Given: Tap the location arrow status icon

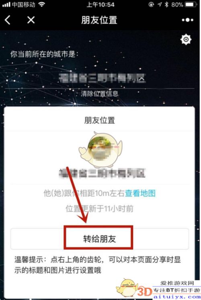Looking at the screenshot, I should click(159, 4).
